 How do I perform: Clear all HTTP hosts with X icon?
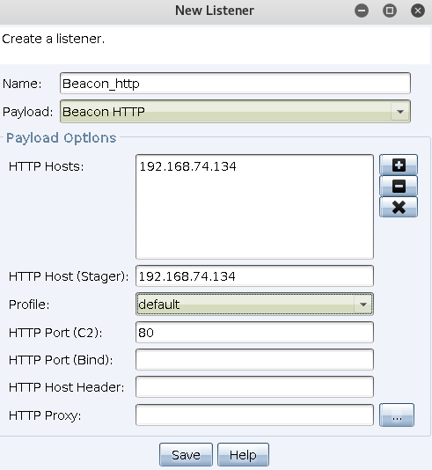[399, 207]
